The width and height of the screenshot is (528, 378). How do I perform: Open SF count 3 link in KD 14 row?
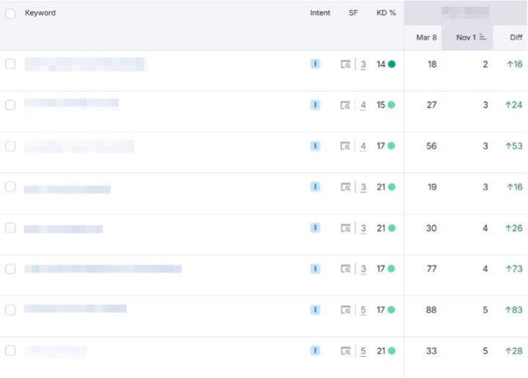tap(363, 64)
